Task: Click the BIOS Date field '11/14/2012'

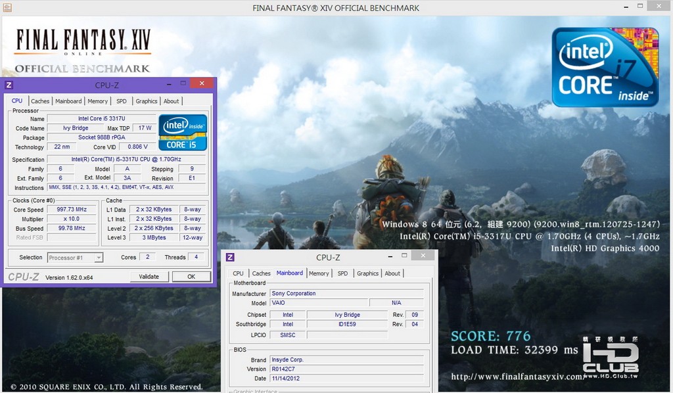Action: [x=347, y=379]
